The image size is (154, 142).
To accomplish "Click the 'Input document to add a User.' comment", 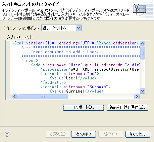I will (x=65, y=52).
